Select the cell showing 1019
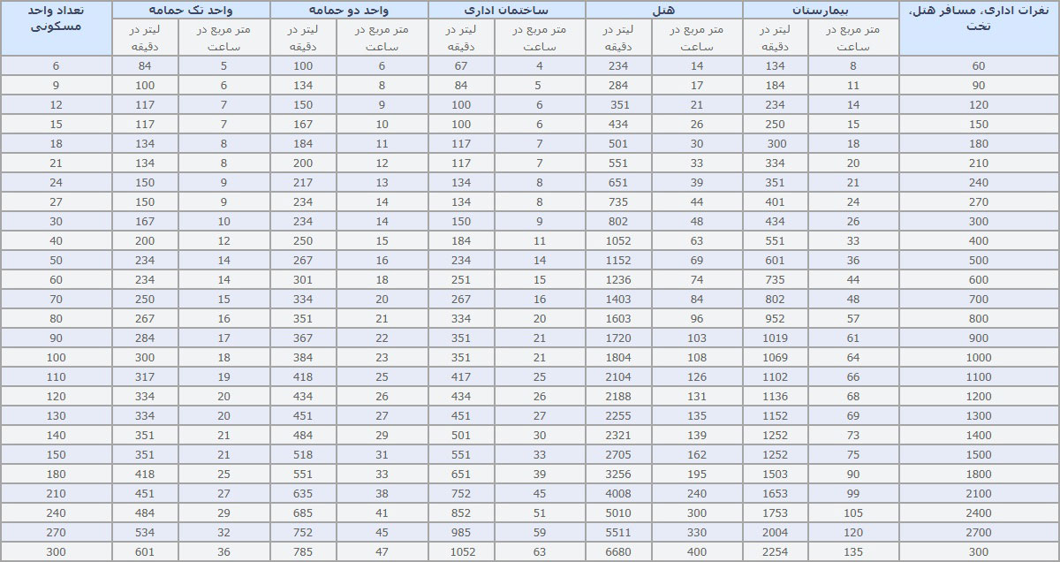1060x562 pixels. (x=776, y=338)
